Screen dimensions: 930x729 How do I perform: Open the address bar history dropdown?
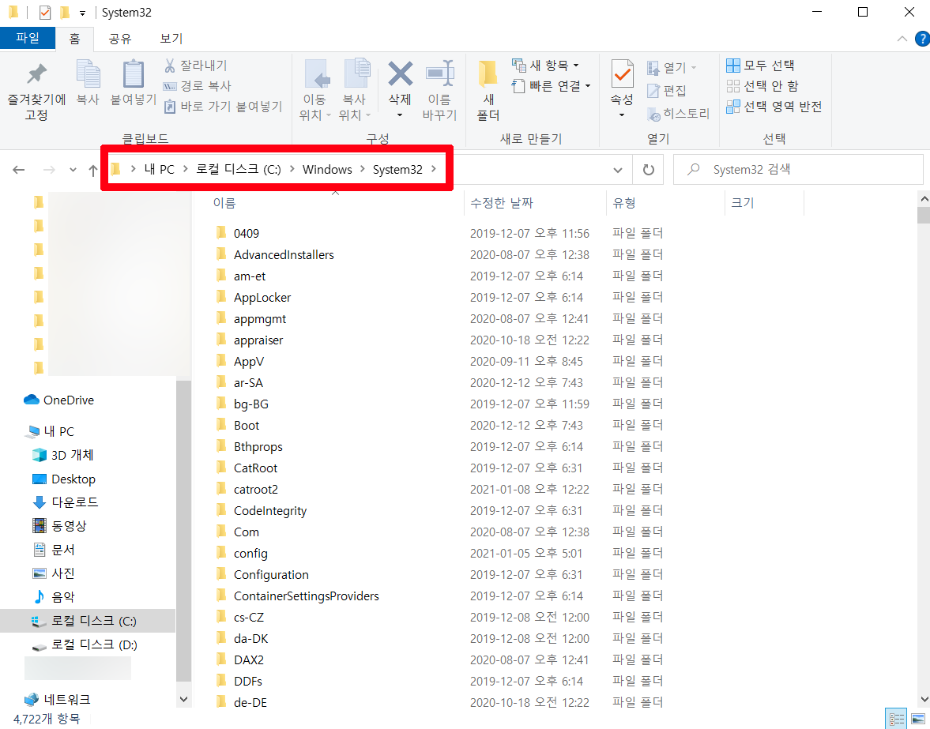tap(617, 170)
